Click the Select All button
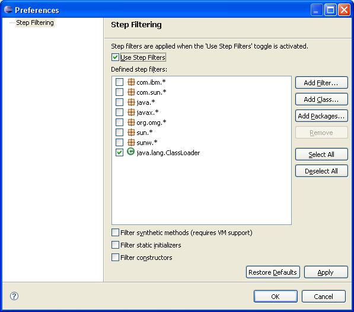Viewport: 354px width, 312px height. [x=321, y=155]
